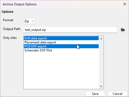This screenshot has width=129, height=97.
Task: Open the folder browse icon for Output Path
Action: coord(123,30)
